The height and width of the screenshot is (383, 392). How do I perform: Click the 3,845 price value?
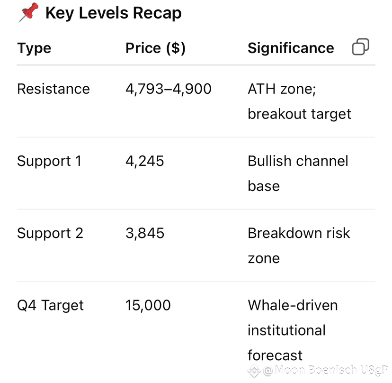pos(145,233)
